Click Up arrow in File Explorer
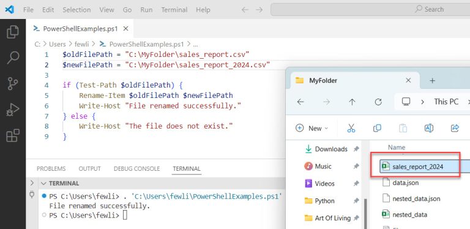Image resolution: width=470 pixels, height=229 pixels. (352, 102)
